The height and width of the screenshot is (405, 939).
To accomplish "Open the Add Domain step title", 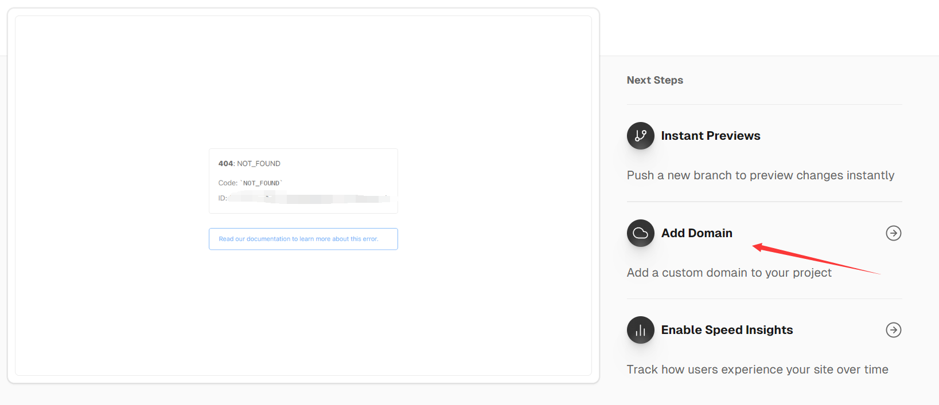I will (696, 233).
